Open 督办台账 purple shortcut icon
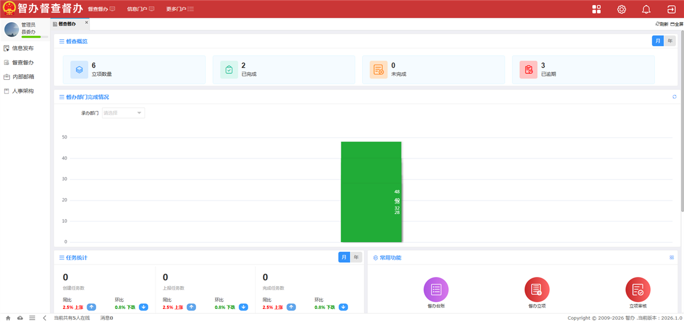This screenshot has height=322, width=684. [436, 290]
